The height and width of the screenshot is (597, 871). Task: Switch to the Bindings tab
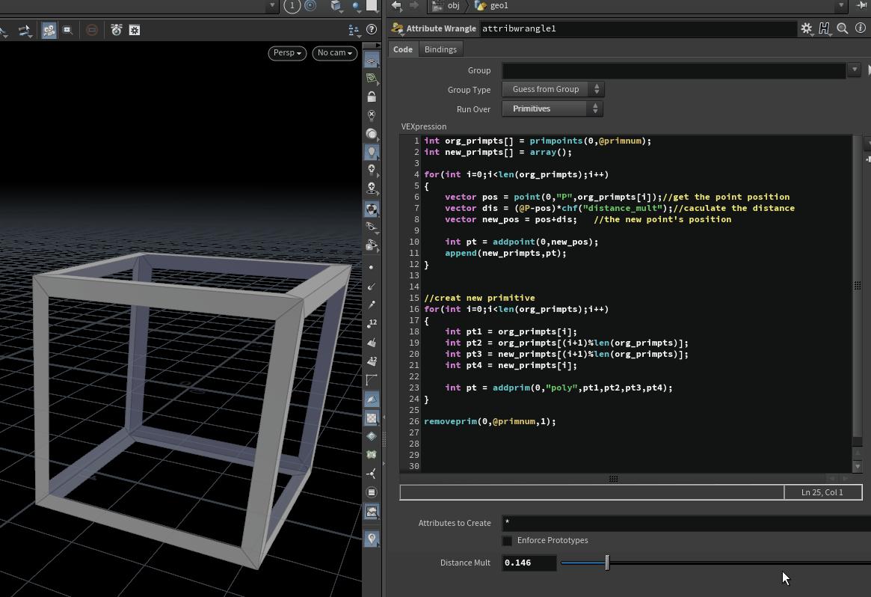click(x=440, y=49)
